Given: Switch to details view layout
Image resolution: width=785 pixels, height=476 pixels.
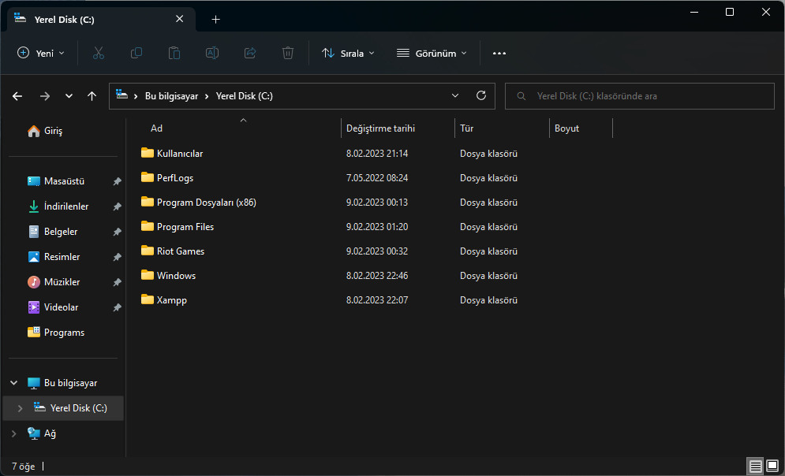Looking at the screenshot, I should coord(756,467).
